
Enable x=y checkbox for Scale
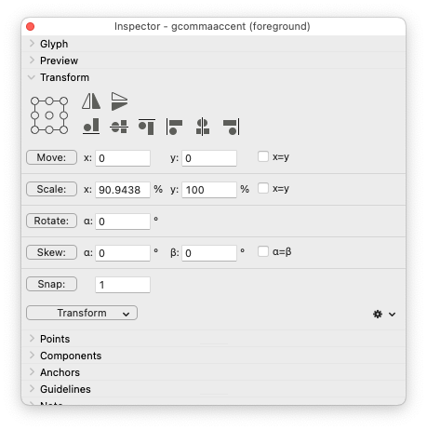pyautogui.click(x=263, y=188)
